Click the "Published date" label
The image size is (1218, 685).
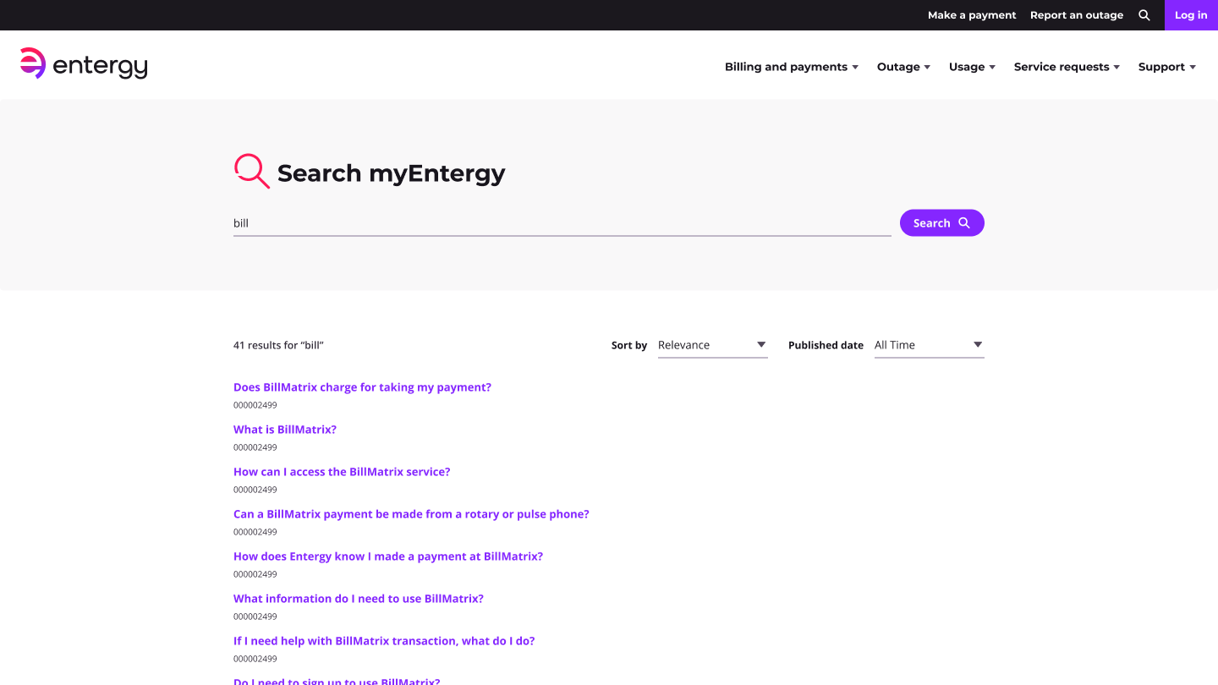(x=826, y=345)
